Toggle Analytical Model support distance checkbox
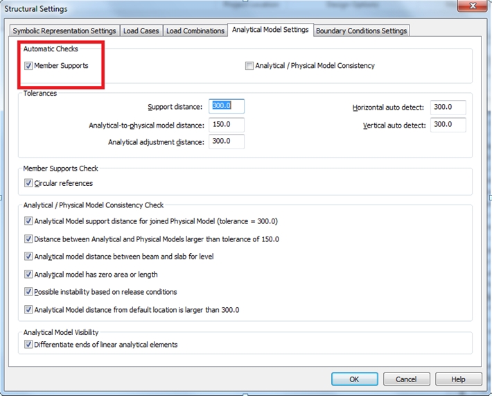Screen dimensions: 492x396 28,221
